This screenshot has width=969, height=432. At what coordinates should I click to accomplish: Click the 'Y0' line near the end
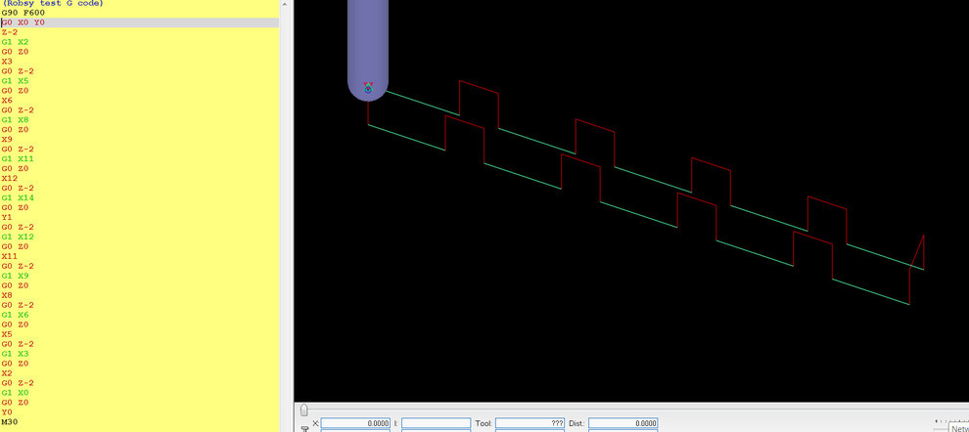click(x=7, y=411)
